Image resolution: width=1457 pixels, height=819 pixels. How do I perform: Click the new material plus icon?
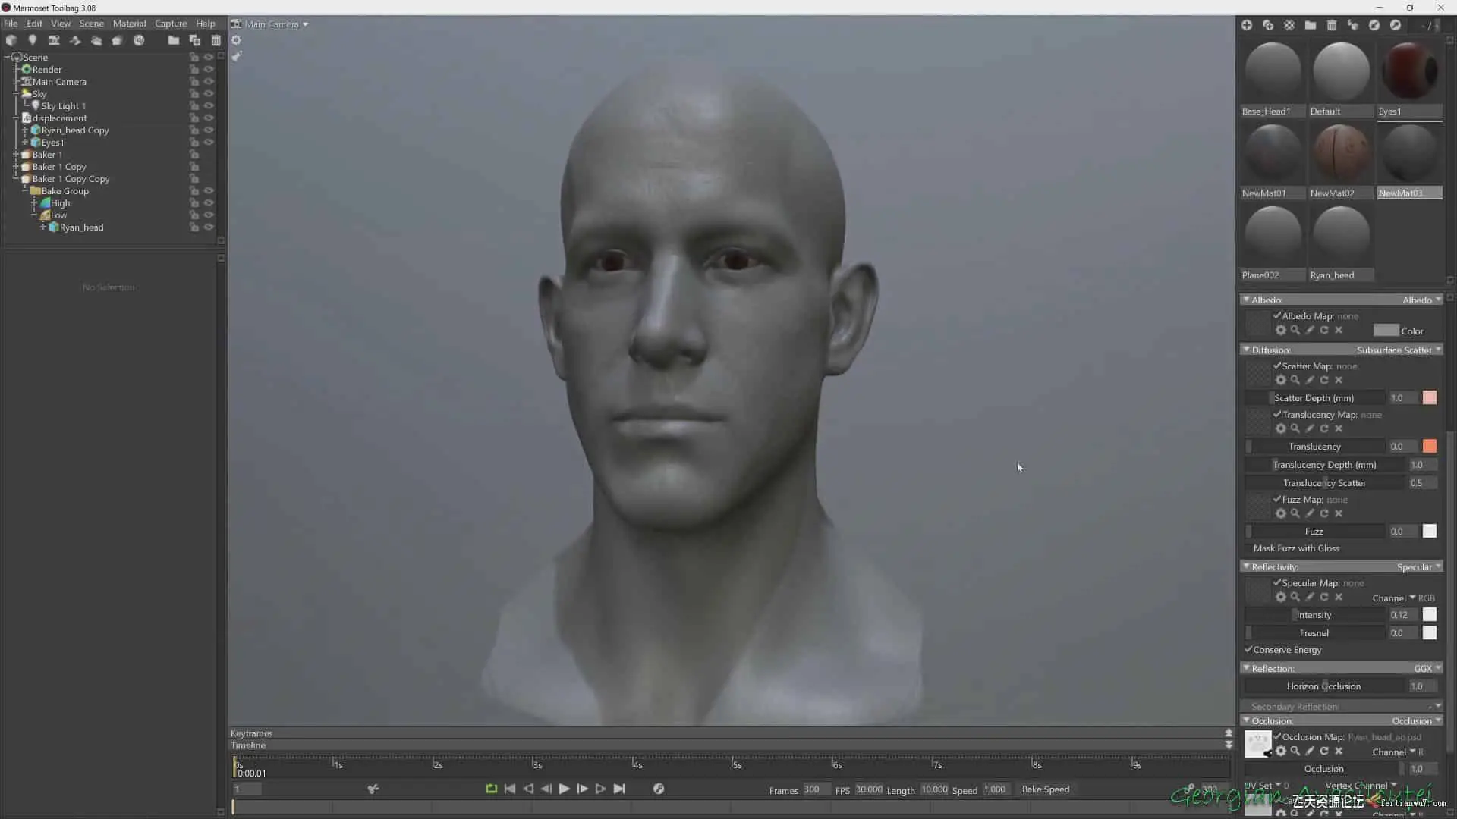point(1246,25)
